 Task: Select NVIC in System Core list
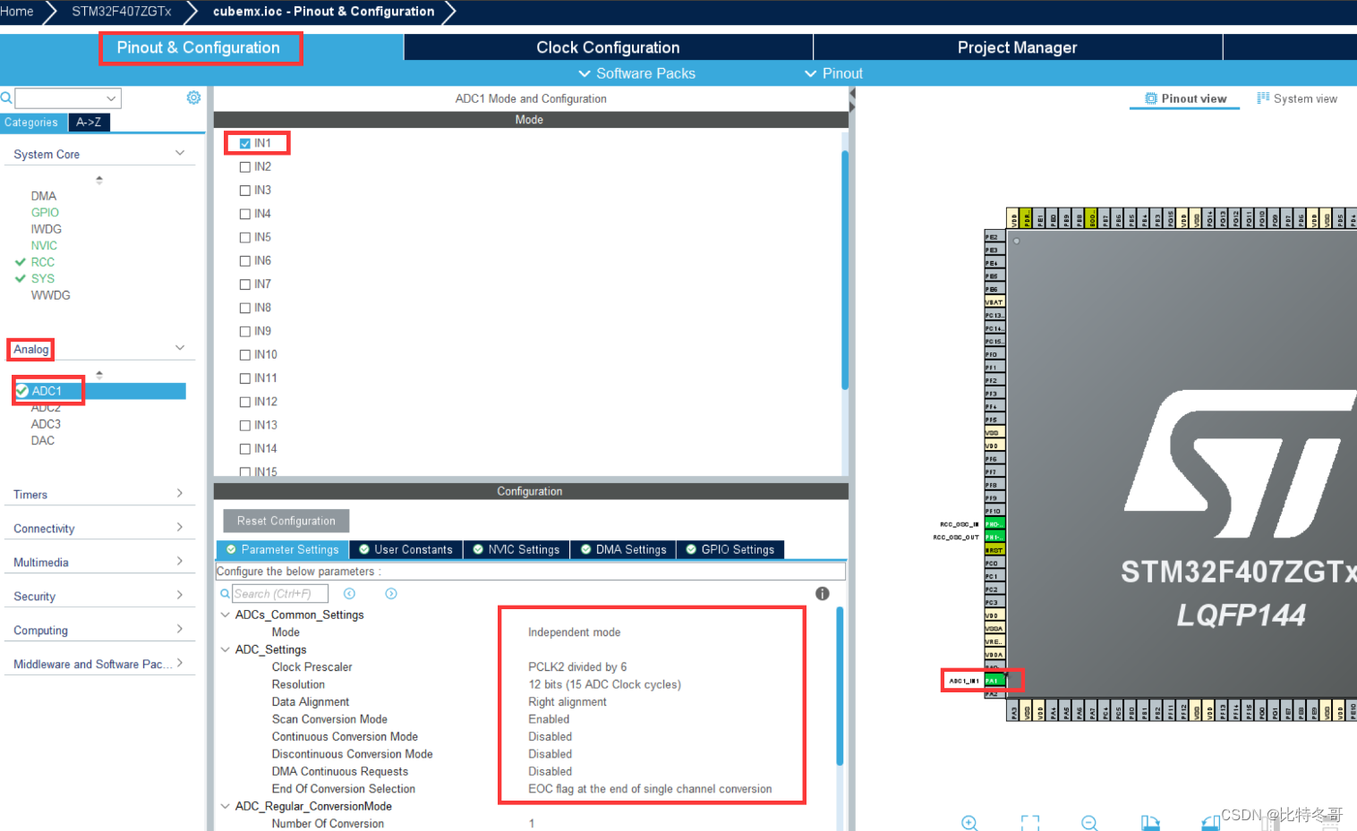pyautogui.click(x=44, y=245)
